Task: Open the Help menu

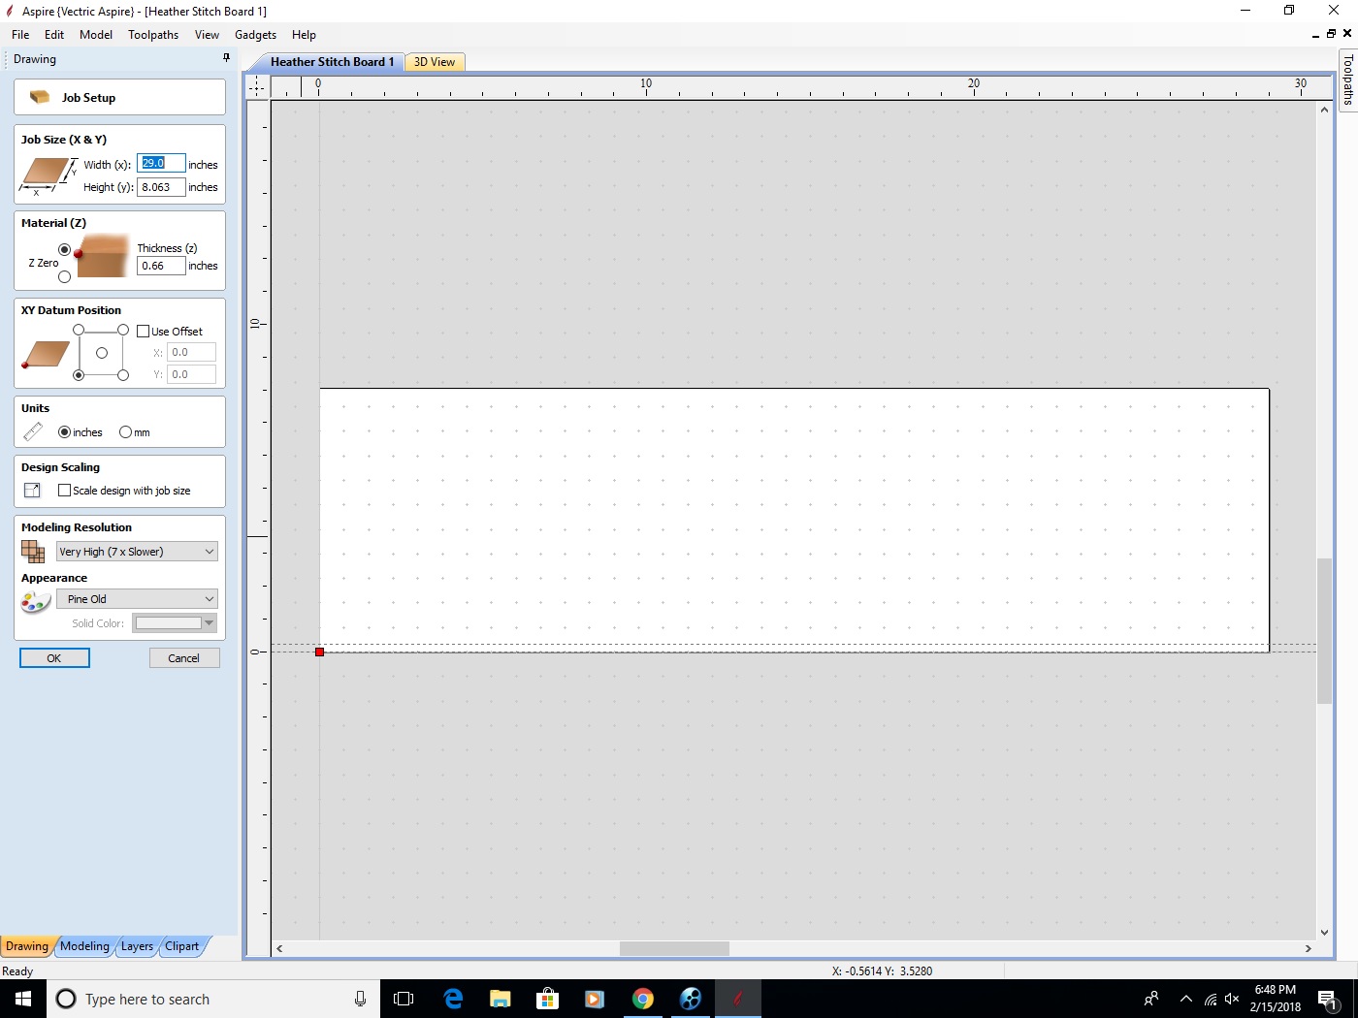Action: (x=304, y=35)
